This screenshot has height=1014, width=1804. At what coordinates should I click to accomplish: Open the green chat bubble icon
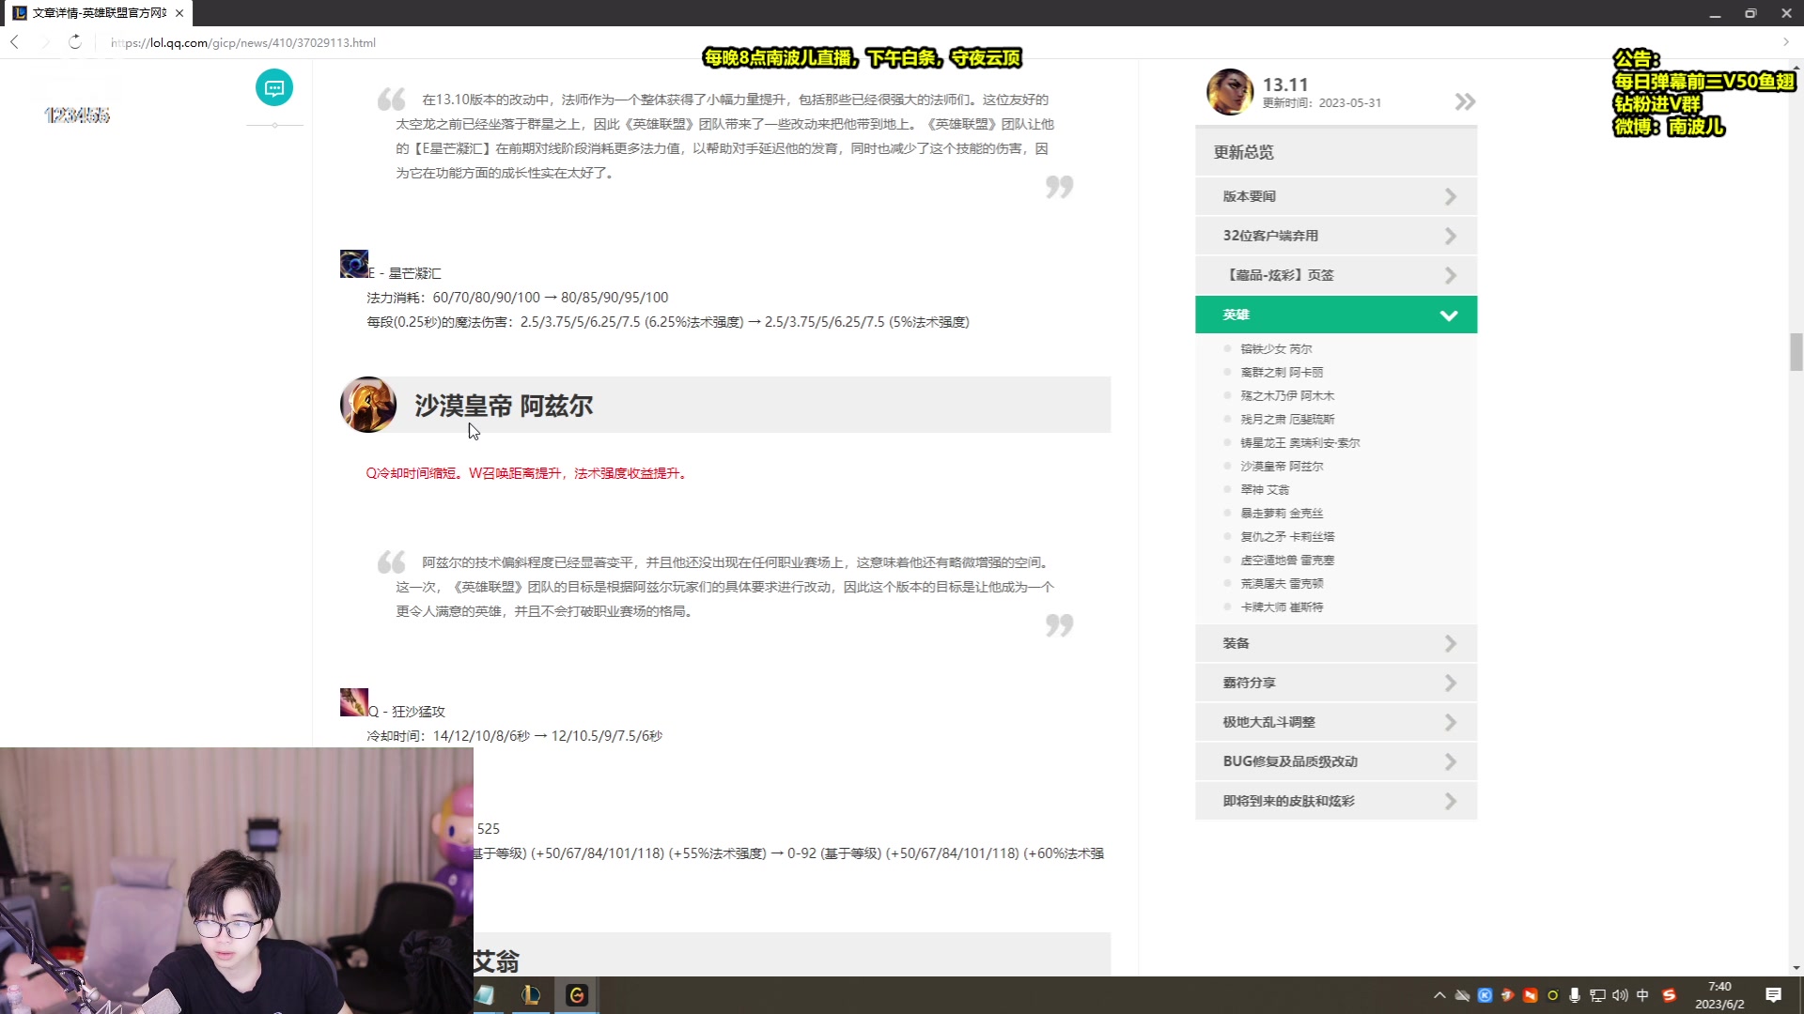[274, 88]
